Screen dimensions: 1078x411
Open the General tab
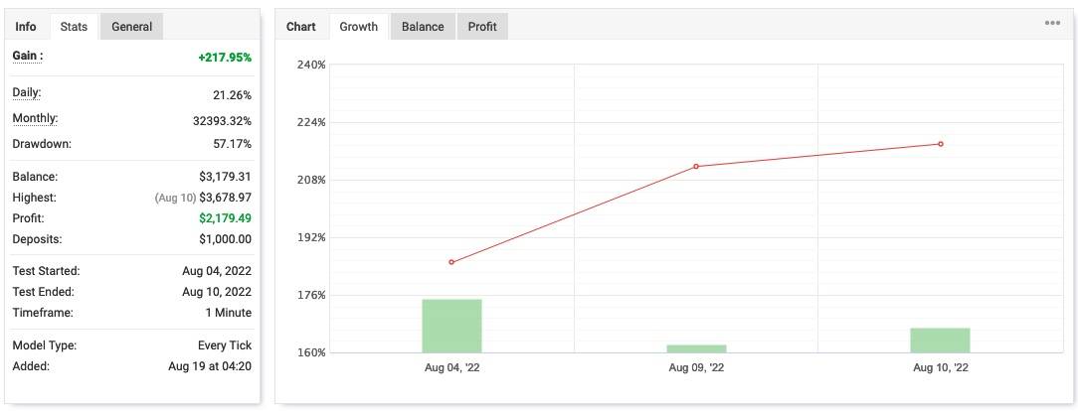click(x=131, y=27)
